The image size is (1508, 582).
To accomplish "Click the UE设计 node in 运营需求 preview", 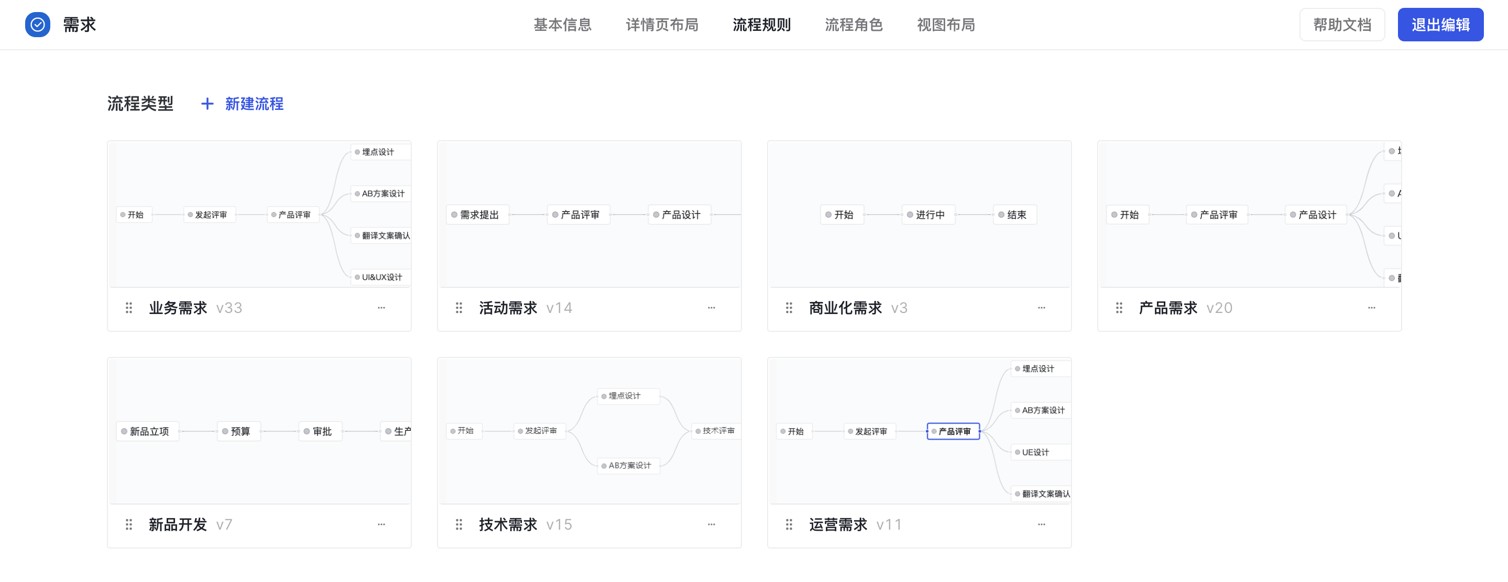I will 1041,453.
